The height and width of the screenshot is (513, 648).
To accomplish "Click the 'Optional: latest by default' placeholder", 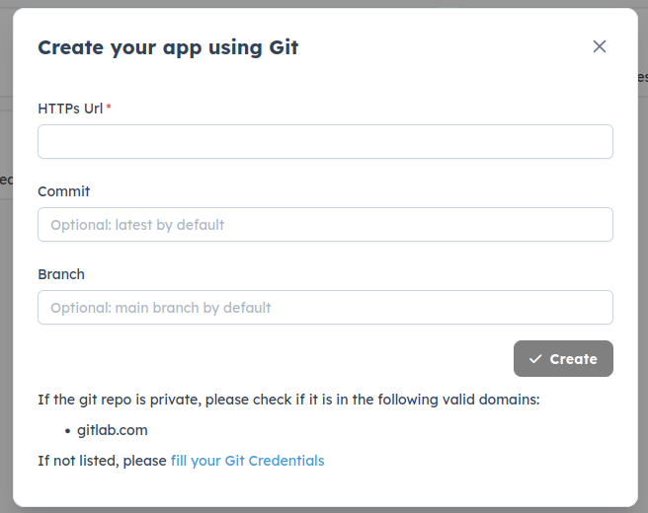I will 137,225.
